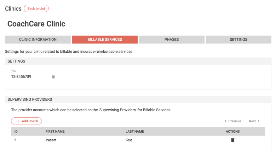Screen dimensions: 276x151
Task: Click the left chevron beside Previous
Action: click(225, 121)
